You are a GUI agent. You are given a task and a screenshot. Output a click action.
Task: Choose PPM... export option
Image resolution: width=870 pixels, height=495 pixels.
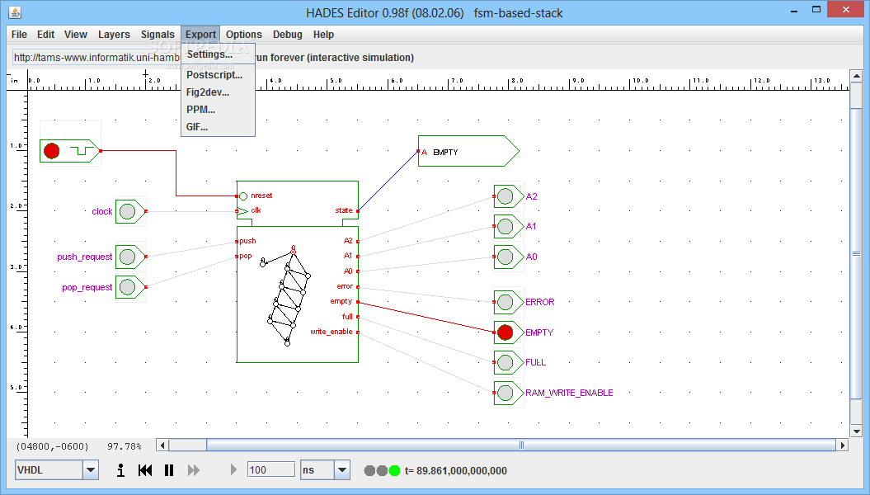pyautogui.click(x=218, y=110)
